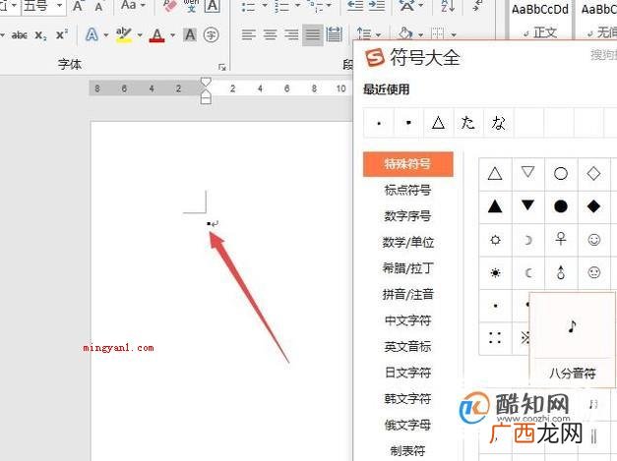The height and width of the screenshot is (461, 617).
Task: Open 希腊/拉丁 category
Action: 408,268
